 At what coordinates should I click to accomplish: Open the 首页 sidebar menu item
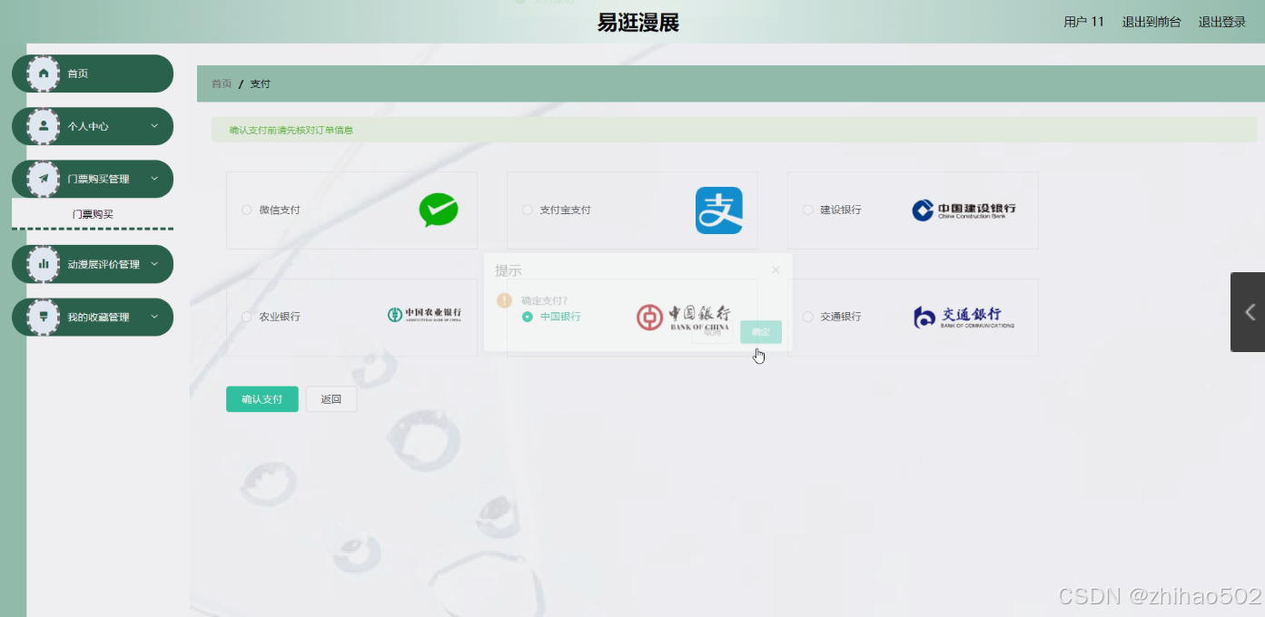[93, 73]
